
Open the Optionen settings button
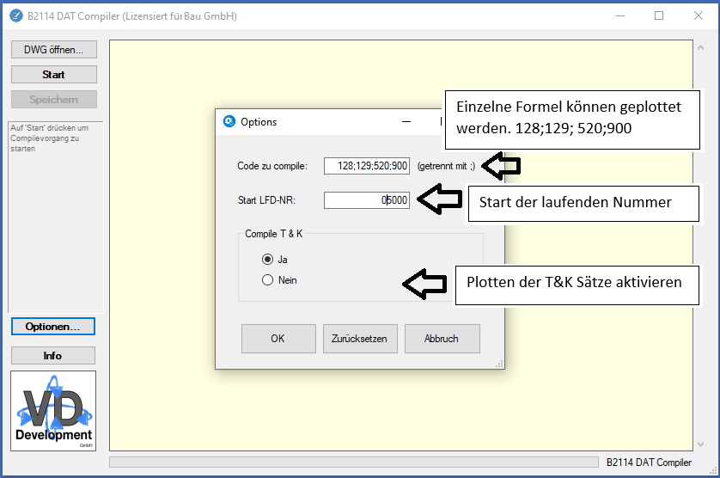click(x=53, y=327)
